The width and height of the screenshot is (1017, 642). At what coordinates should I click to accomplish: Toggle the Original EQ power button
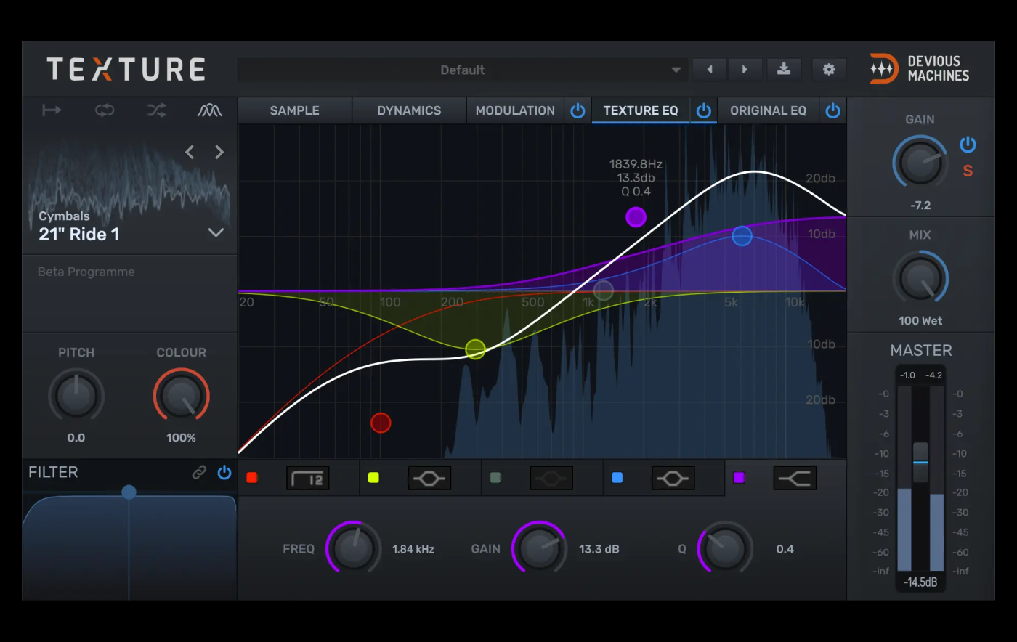pyautogui.click(x=832, y=110)
